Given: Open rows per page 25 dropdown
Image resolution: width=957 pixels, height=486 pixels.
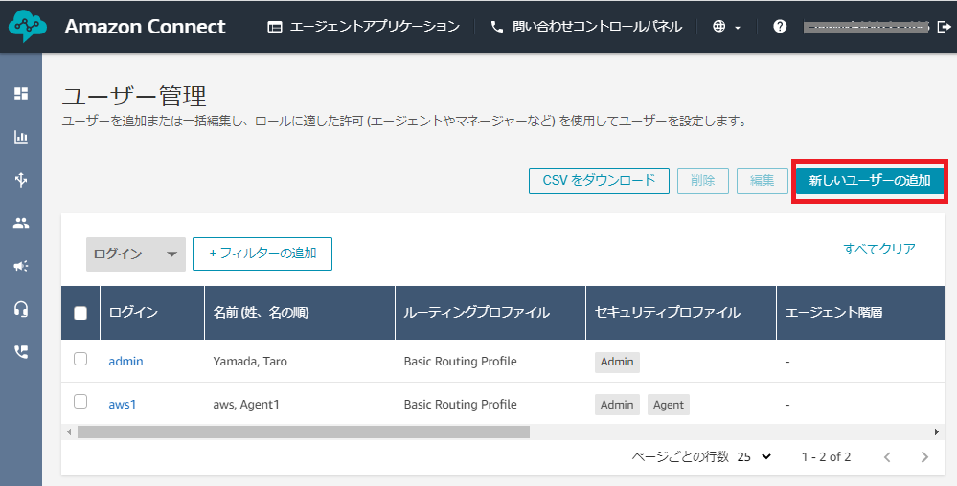Looking at the screenshot, I should [x=754, y=456].
